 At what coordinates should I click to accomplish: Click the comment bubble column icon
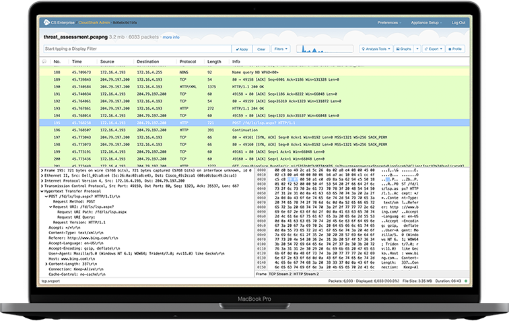44,61
